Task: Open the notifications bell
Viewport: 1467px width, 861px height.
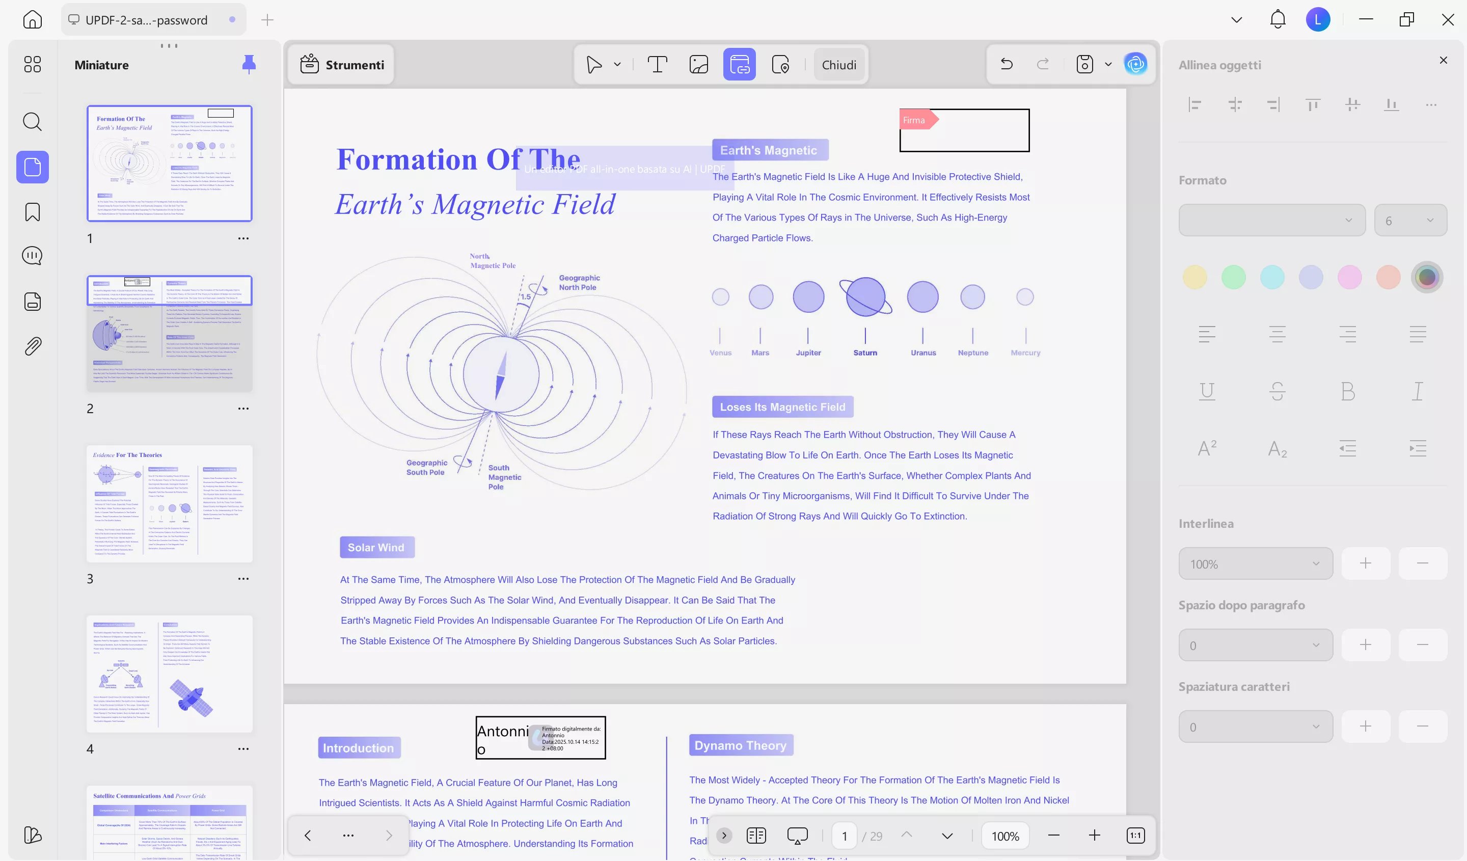Action: 1277,20
